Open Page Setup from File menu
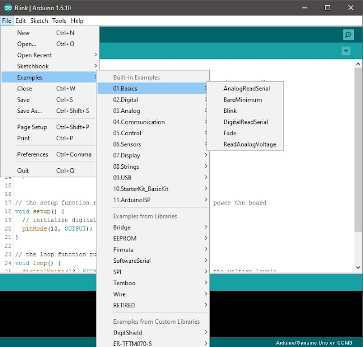 coord(49,127)
